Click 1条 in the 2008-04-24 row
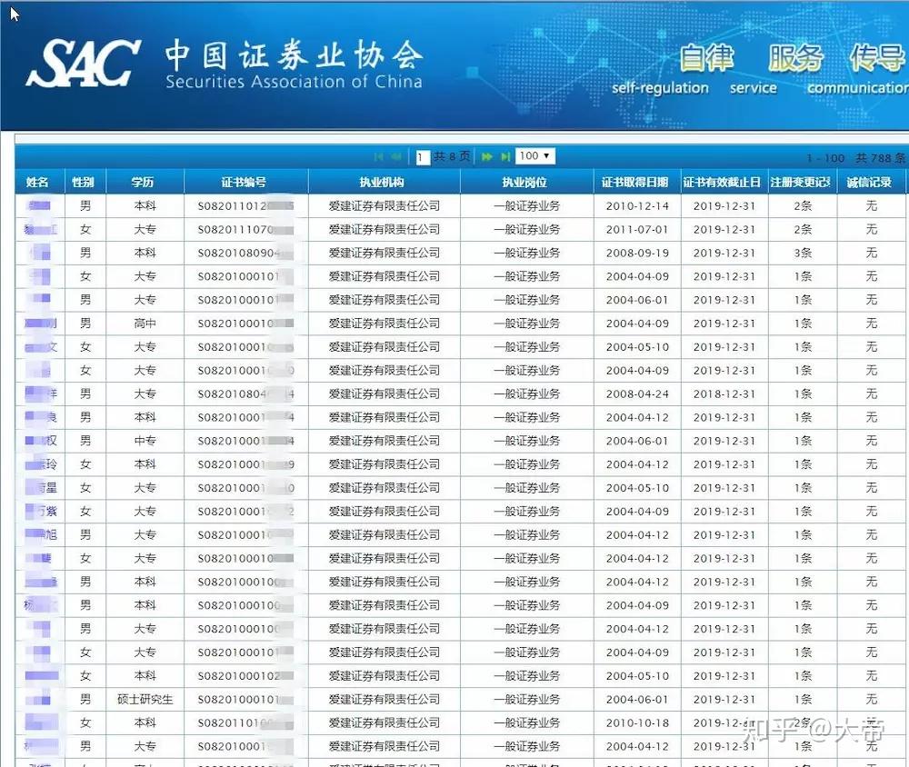Image resolution: width=909 pixels, height=767 pixels. pyautogui.click(x=803, y=393)
